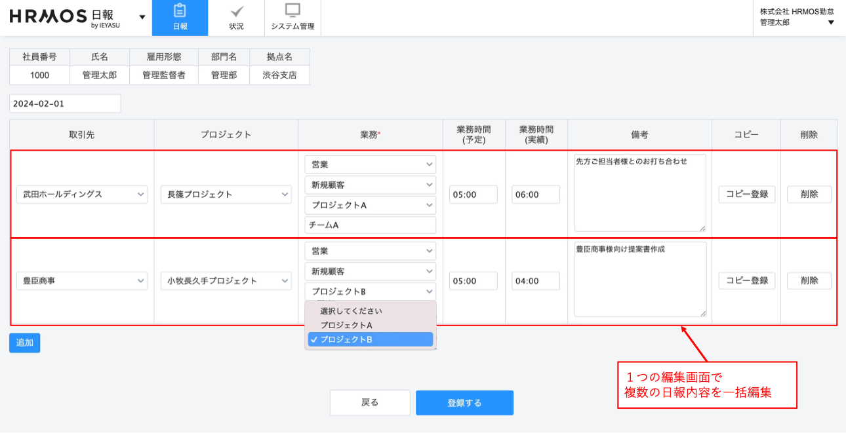Open the 日報 clipboard tab
Viewport: 846px width, 433px height.
[x=180, y=18]
